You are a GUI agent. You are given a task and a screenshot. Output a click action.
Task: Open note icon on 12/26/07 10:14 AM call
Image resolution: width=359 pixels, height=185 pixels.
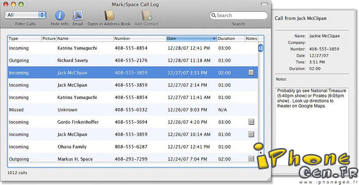click(251, 134)
